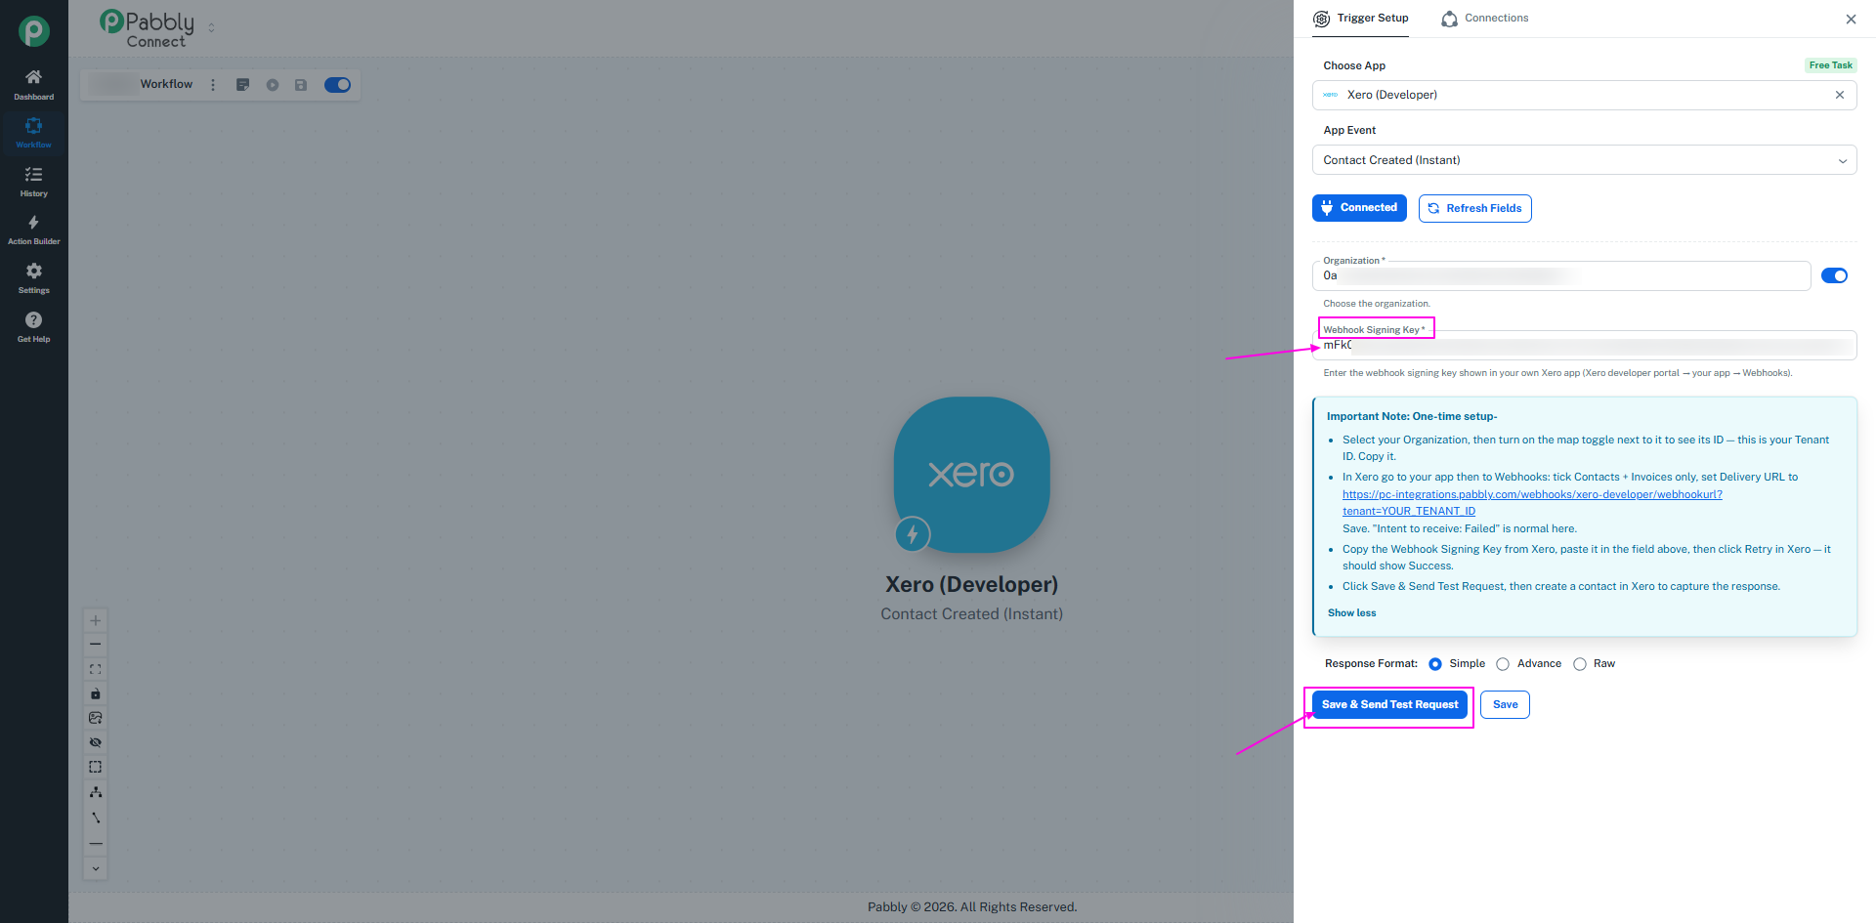Viewport: 1876px width, 923px height.
Task: Run the workflow with play icon
Action: [273, 85]
